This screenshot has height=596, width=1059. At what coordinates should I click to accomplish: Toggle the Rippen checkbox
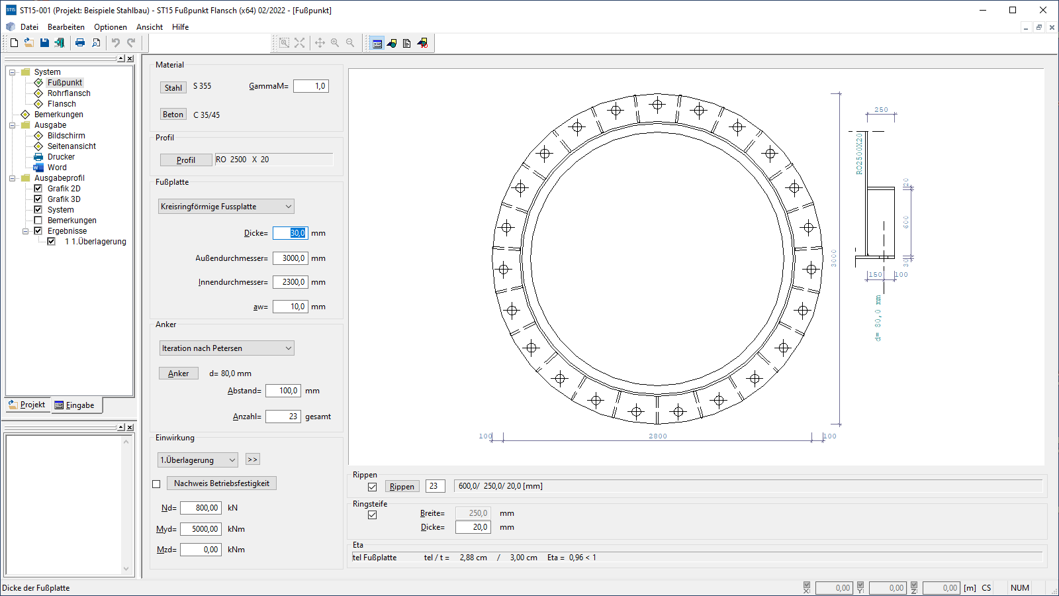tap(372, 487)
